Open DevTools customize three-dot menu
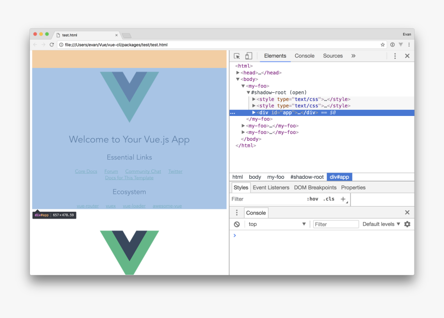The height and width of the screenshot is (318, 444). (395, 56)
